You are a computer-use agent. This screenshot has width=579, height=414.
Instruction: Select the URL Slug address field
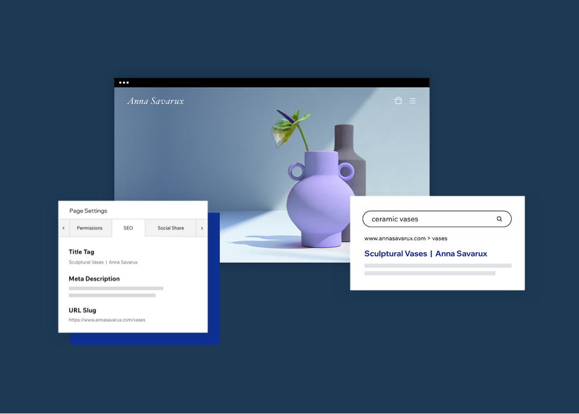click(x=107, y=320)
